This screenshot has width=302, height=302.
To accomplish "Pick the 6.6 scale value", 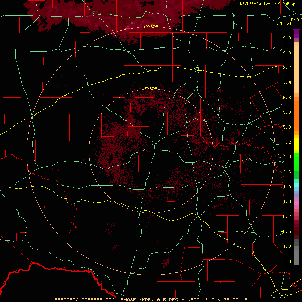I will [x=287, y=97].
